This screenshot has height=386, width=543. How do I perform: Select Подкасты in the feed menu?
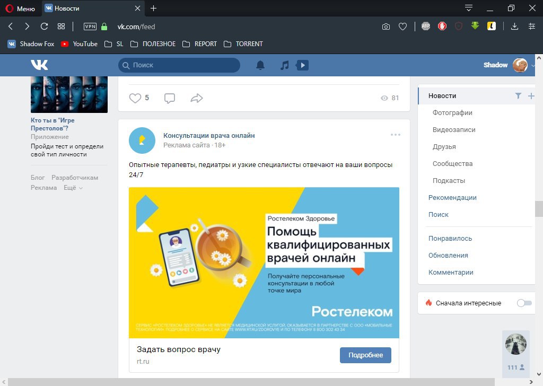click(449, 181)
